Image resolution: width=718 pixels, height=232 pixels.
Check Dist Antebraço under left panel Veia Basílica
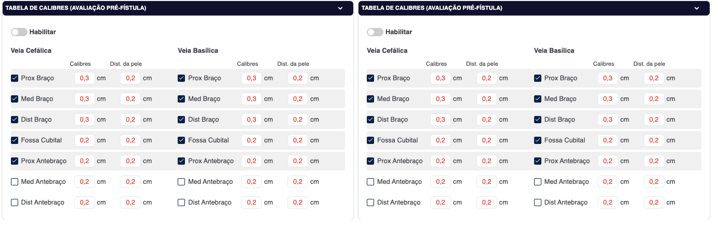tap(181, 202)
